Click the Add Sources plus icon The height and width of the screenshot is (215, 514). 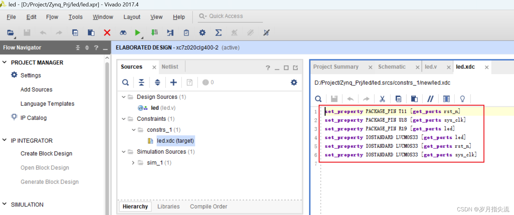point(174,82)
